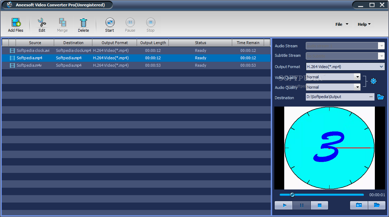389x217 pixels.
Task: Open the Edit scissors tool
Action: [x=42, y=22]
